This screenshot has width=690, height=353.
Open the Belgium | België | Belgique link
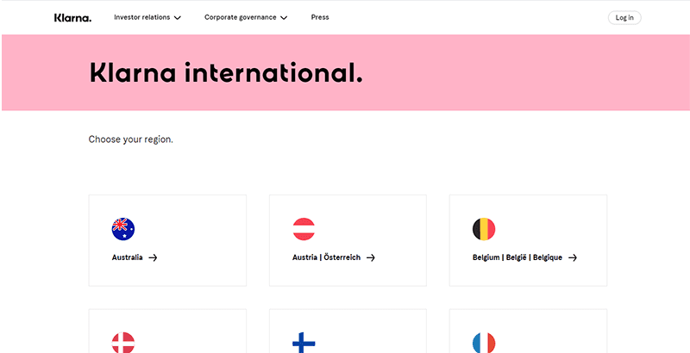point(517,257)
